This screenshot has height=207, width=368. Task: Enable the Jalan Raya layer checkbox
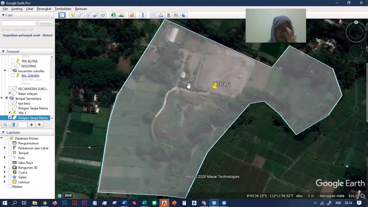pyautogui.click(x=10, y=163)
